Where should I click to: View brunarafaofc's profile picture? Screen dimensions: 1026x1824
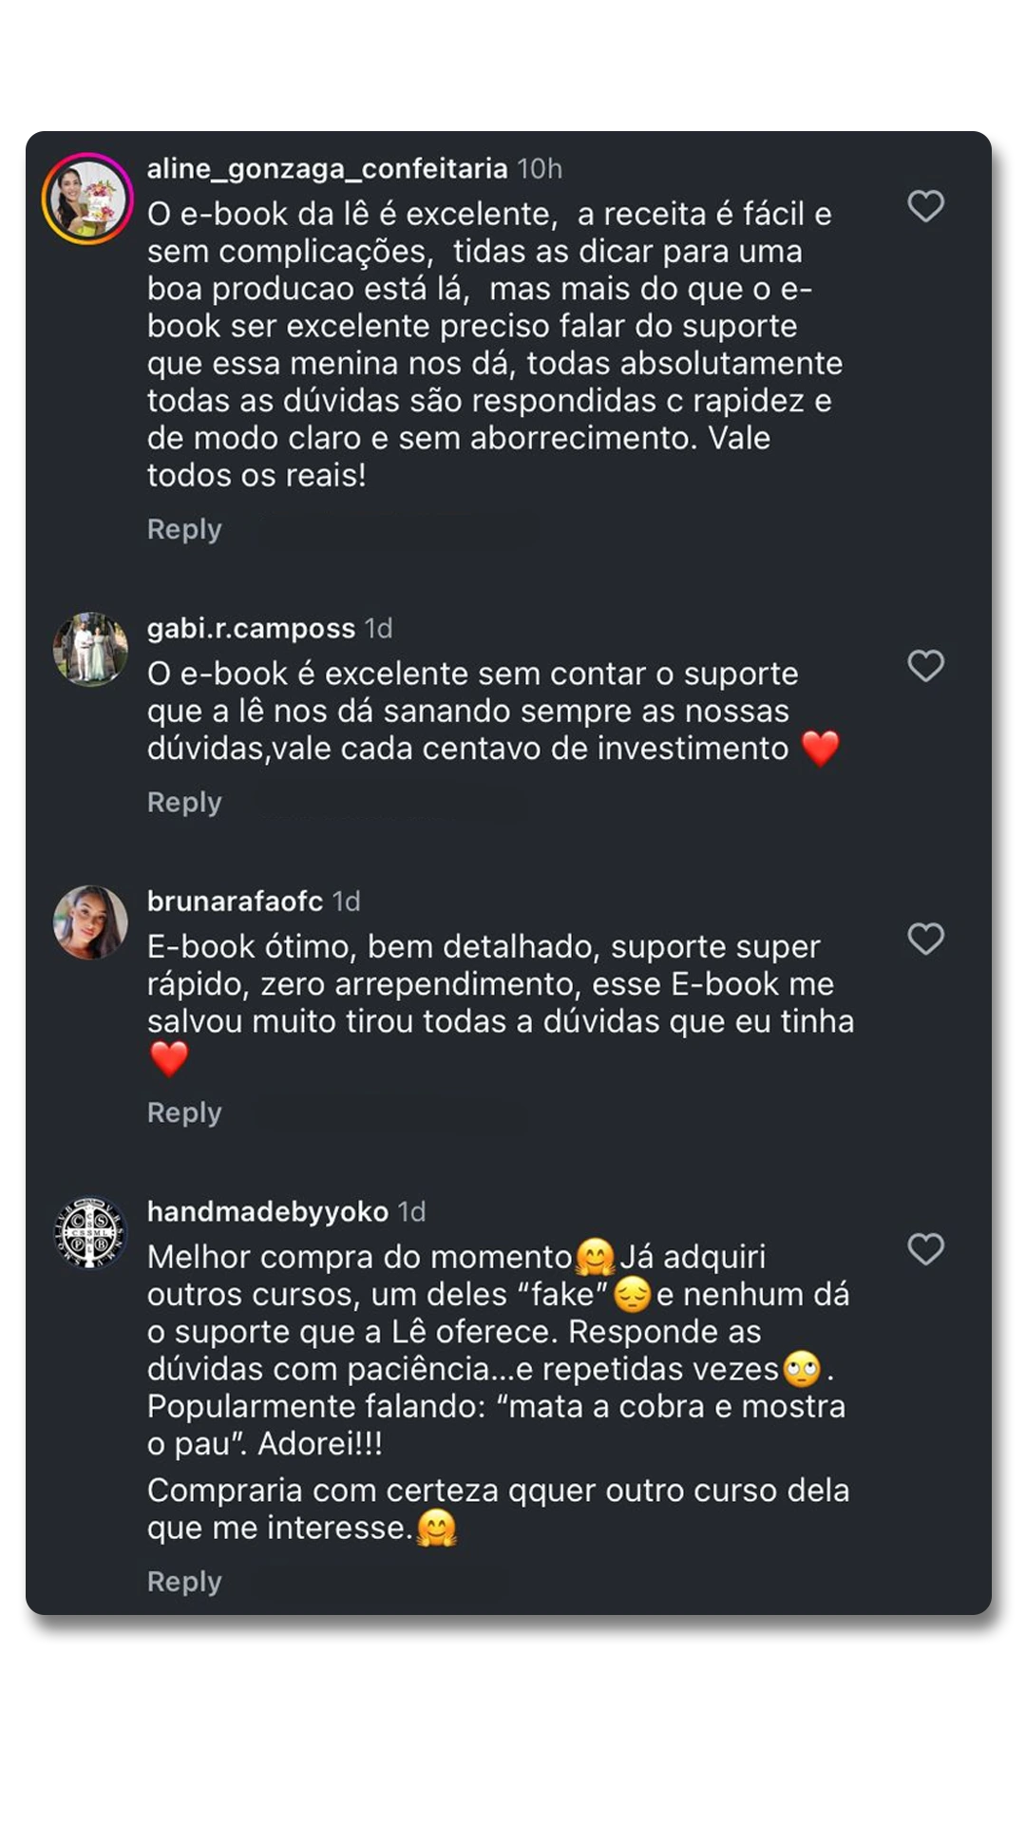90,922
